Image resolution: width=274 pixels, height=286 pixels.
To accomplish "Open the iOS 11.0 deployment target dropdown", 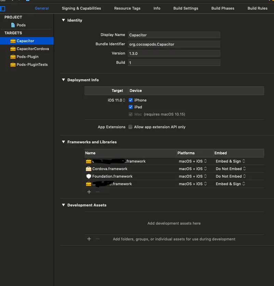I will coord(116,100).
